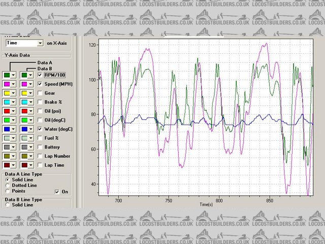Enable Oil (psi) plotting
The width and height of the screenshot is (325, 244).
pos(40,111)
